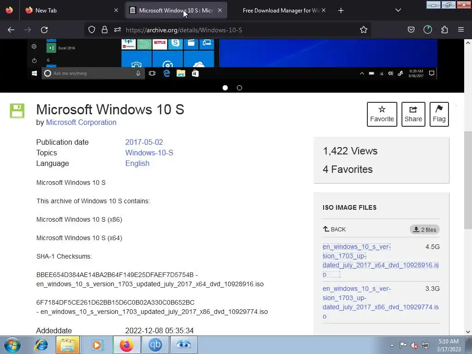Screen dimensions: 472x354
Task: Open the eyes icon app in taskbar
Action: [183, 345]
